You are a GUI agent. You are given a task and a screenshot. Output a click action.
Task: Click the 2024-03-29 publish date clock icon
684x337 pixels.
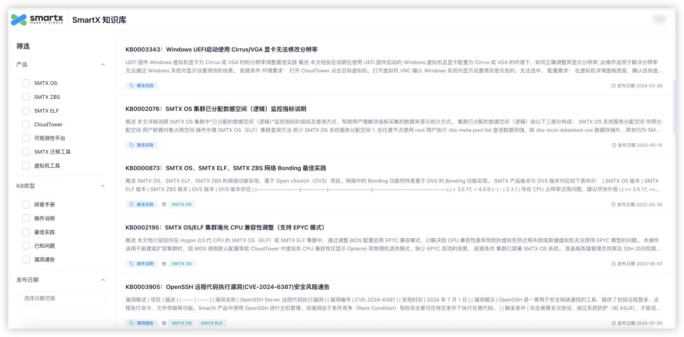[613, 86]
